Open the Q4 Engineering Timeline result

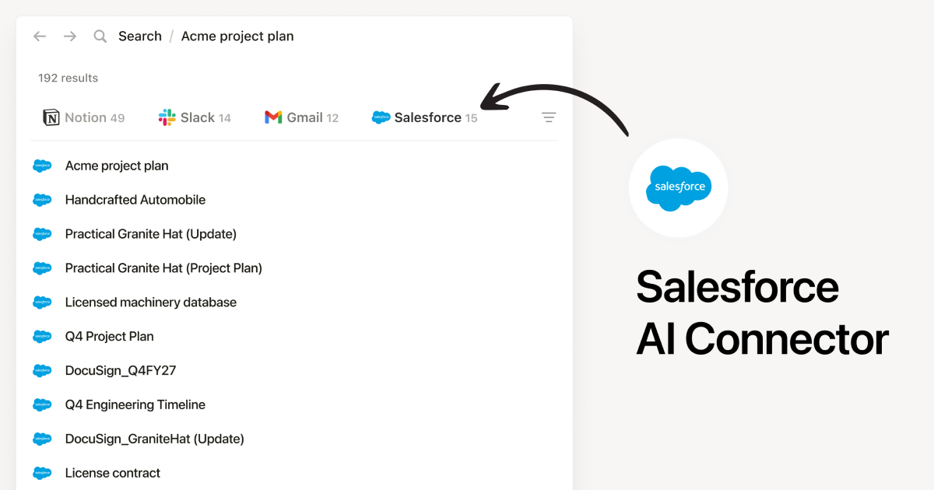point(135,404)
